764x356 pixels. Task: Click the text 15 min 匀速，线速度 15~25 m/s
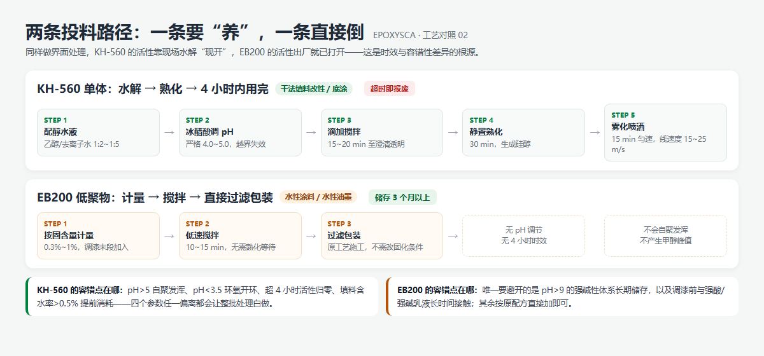[658, 144]
